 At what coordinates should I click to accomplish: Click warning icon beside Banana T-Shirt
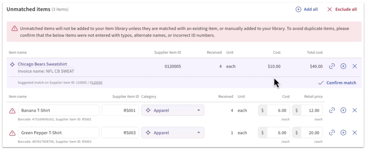click(12, 111)
